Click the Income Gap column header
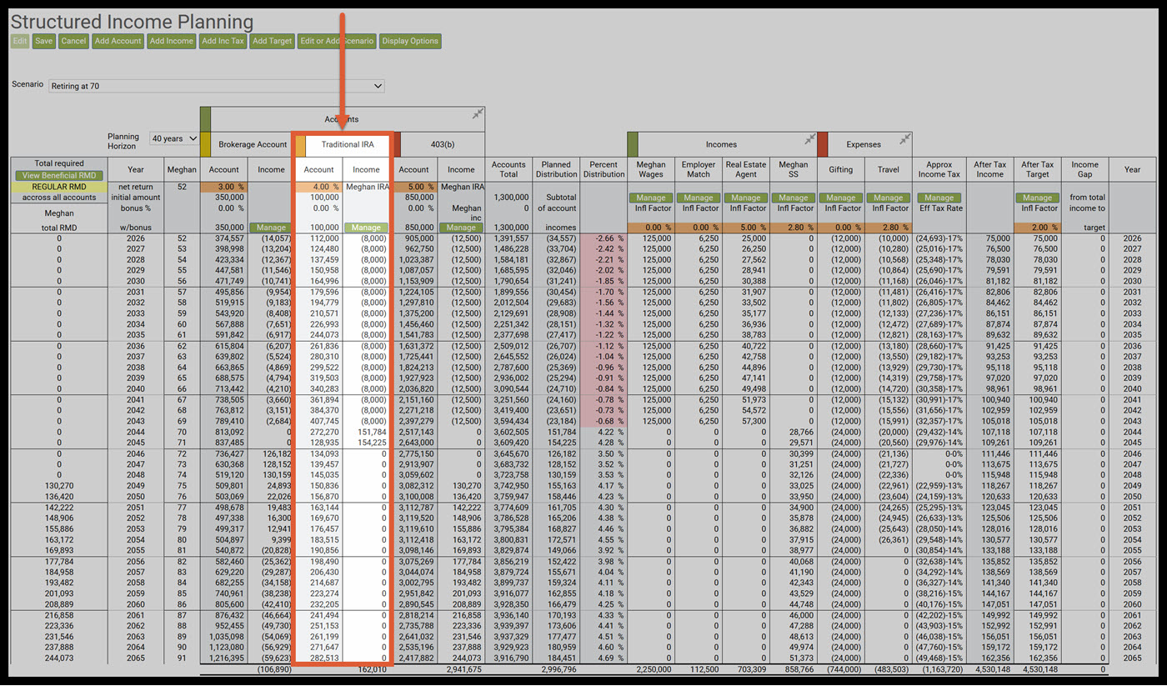 [1084, 169]
